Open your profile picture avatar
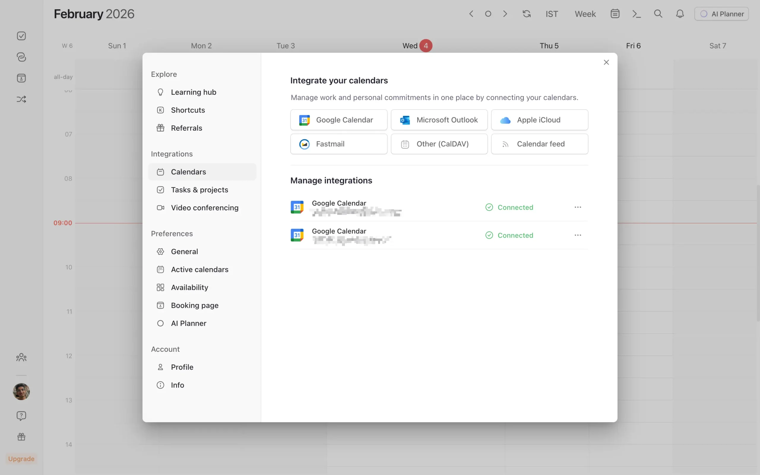 (x=21, y=392)
